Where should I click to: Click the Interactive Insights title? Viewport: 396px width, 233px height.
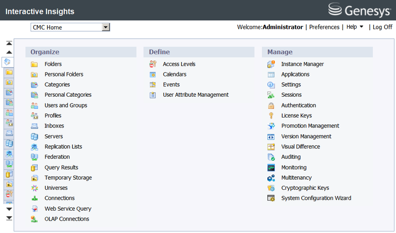tap(40, 11)
